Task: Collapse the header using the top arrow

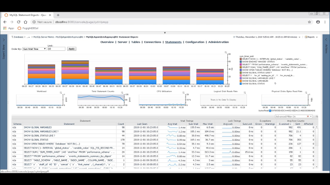Action: point(165,33)
